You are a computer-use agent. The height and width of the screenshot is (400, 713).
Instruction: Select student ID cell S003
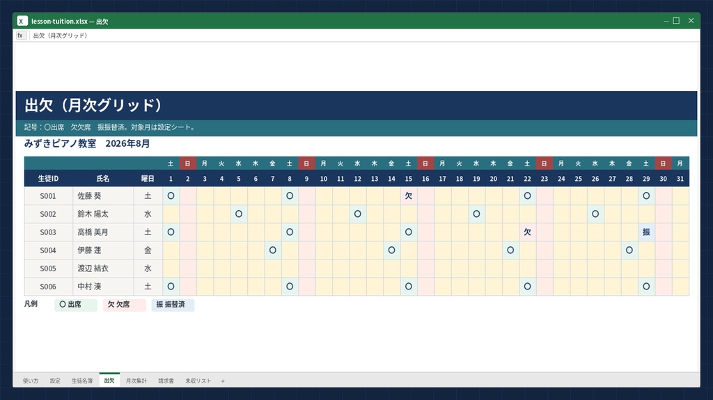48,232
